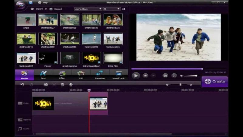This screenshot has height=137, width=243.
Task: Select the childhood041 thumbnail
Action: tap(26, 39)
